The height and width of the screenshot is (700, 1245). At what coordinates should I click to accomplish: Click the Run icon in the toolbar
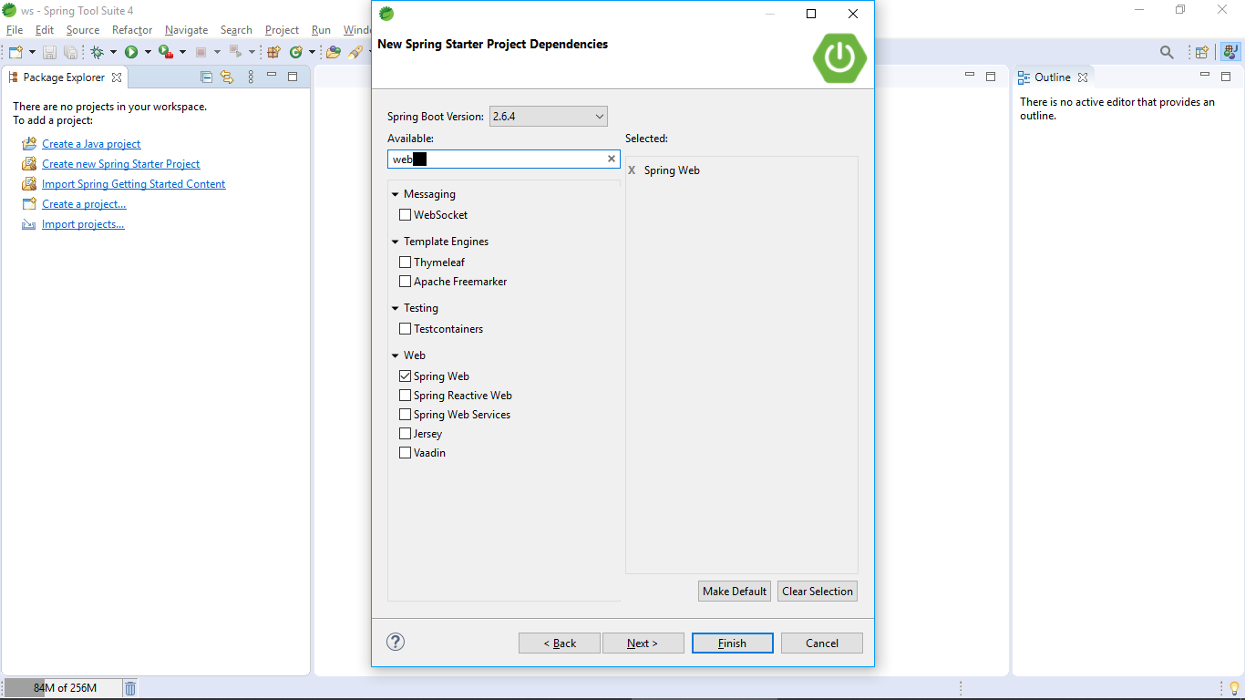(x=130, y=52)
